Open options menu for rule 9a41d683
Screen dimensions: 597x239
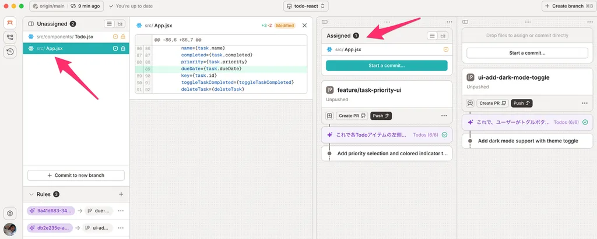coord(121,211)
